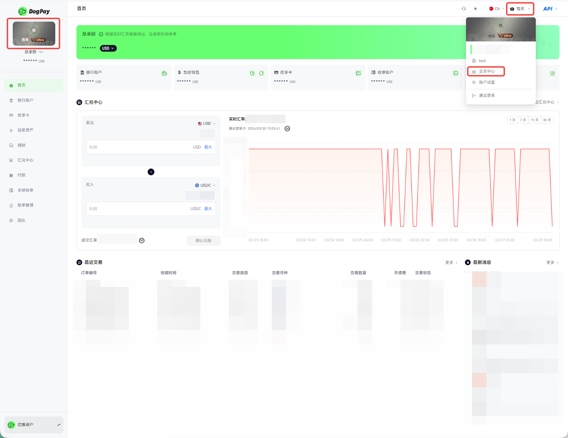
Task: Click the DogPay logo in the sidebar
Action: click(x=34, y=11)
